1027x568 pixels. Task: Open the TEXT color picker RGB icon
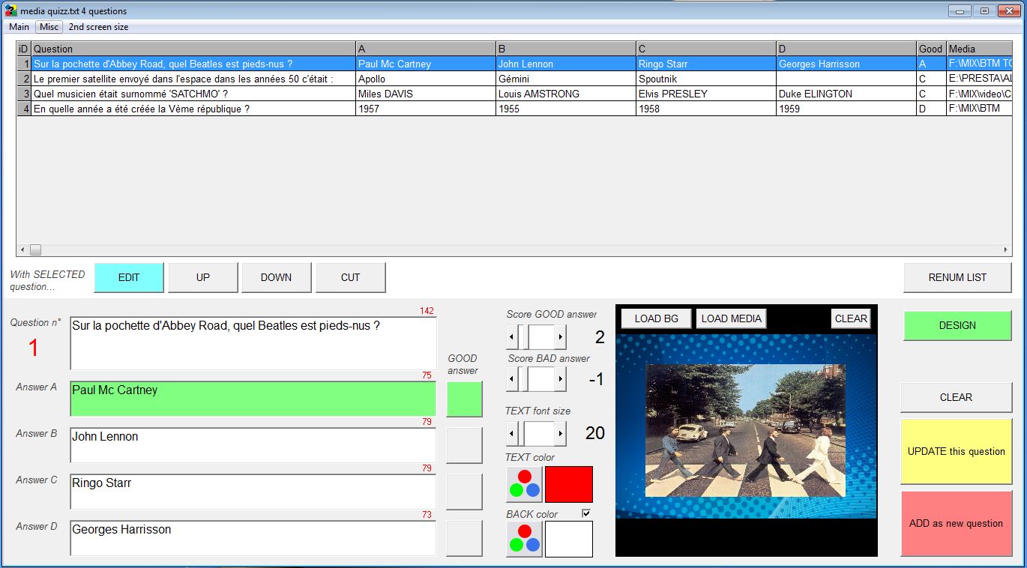tap(525, 484)
